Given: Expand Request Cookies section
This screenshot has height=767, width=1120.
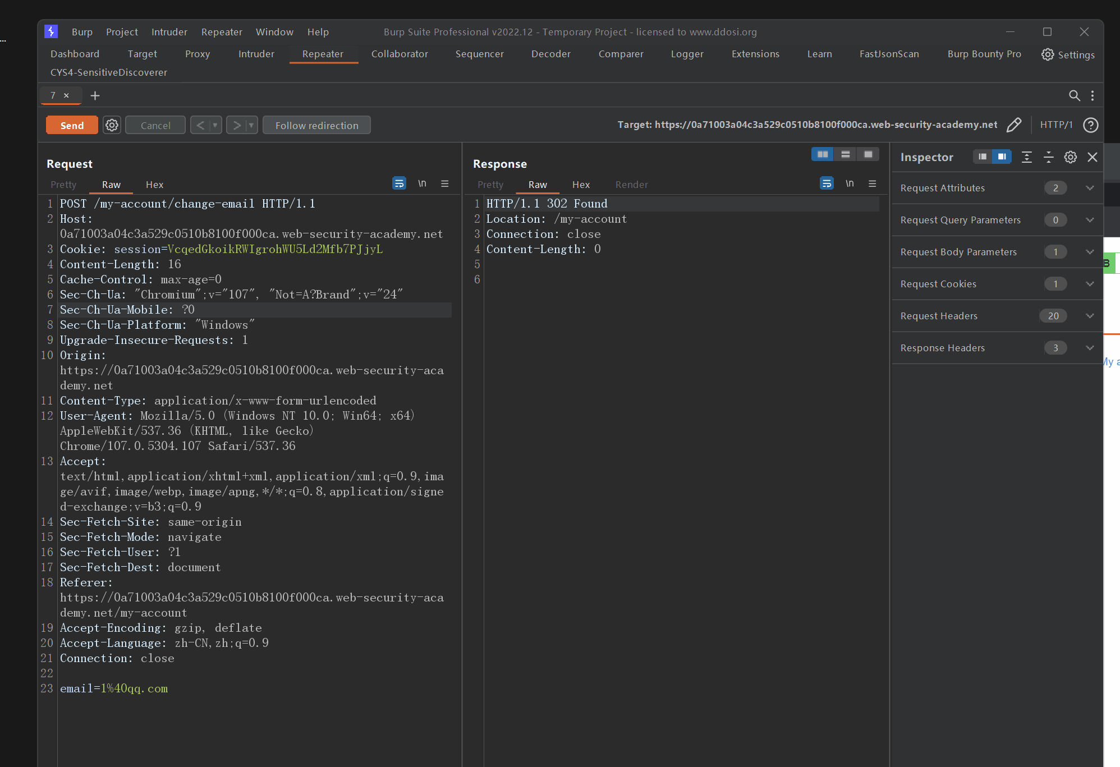Looking at the screenshot, I should (x=1089, y=284).
